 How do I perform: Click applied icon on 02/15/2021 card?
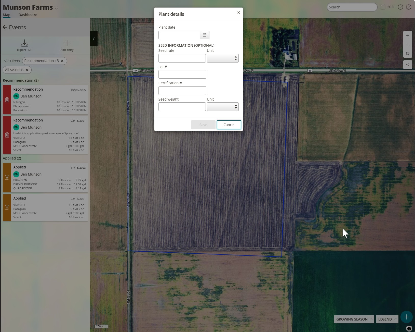[x=7, y=207]
